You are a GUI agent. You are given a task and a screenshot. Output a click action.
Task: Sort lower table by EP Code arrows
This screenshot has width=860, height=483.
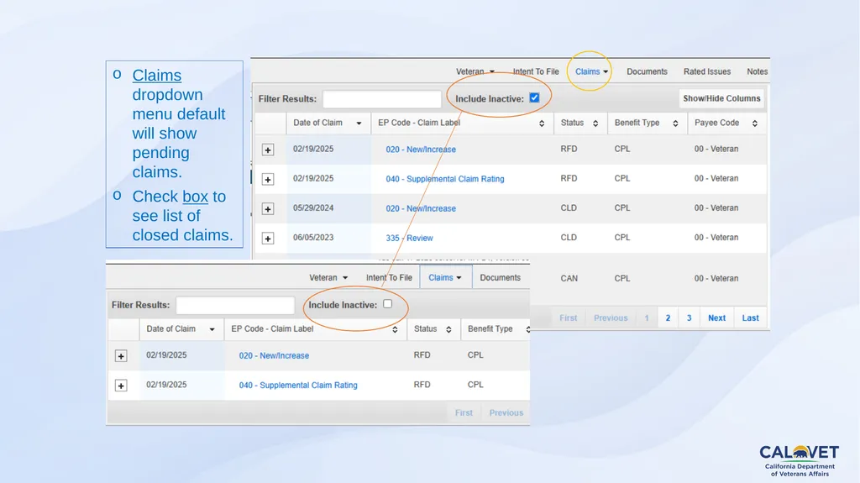coord(395,329)
